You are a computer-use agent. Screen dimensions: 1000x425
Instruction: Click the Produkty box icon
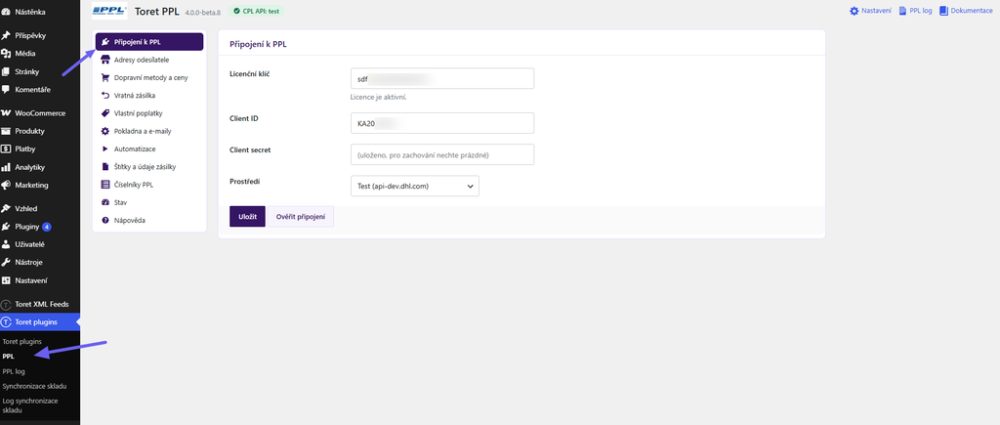click(6, 131)
